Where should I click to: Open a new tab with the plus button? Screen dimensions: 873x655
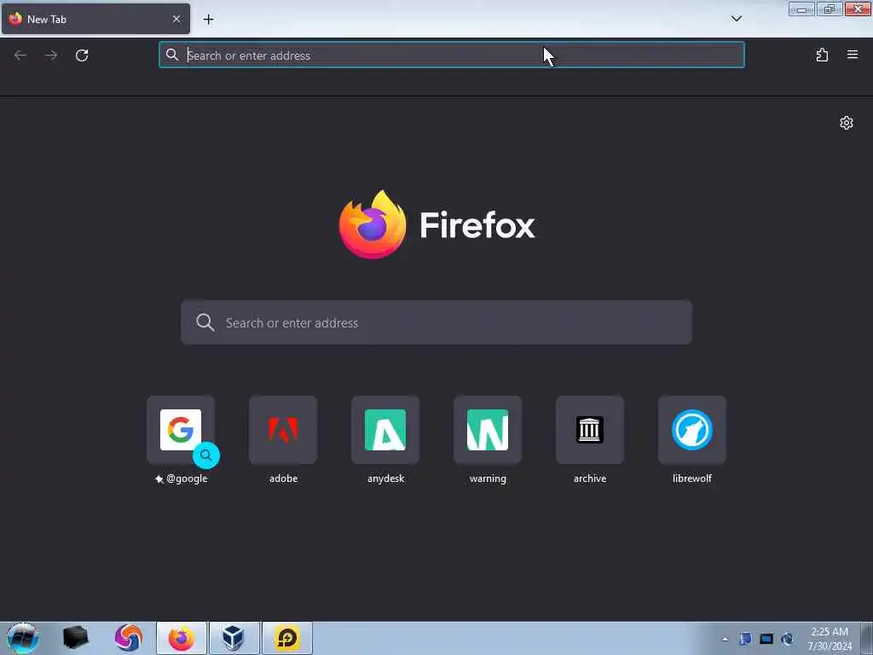point(208,20)
